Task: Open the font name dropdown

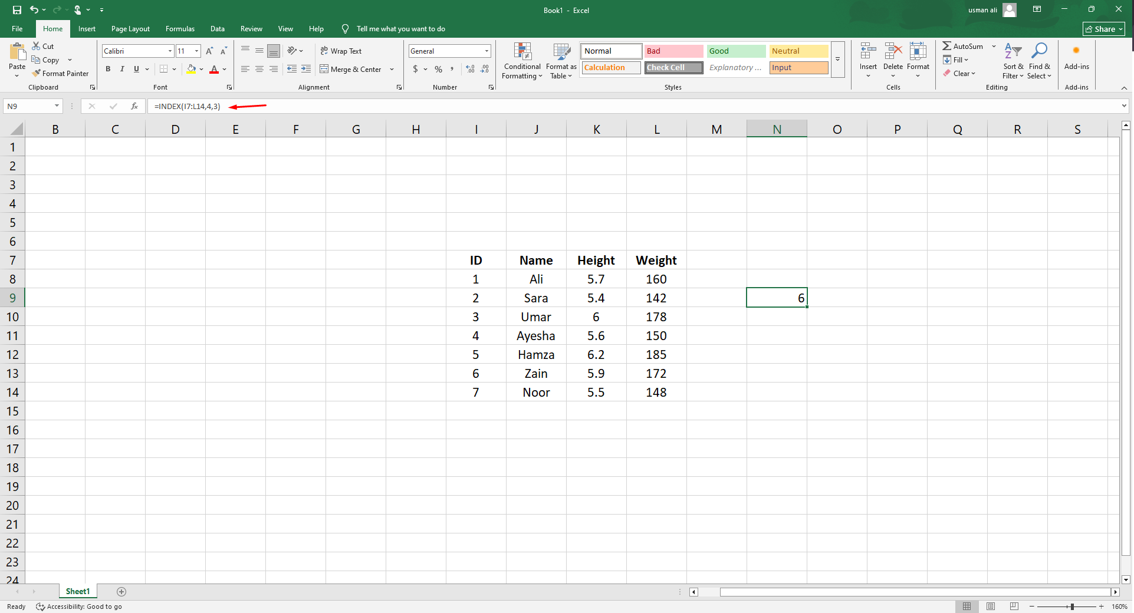Action: pos(170,51)
